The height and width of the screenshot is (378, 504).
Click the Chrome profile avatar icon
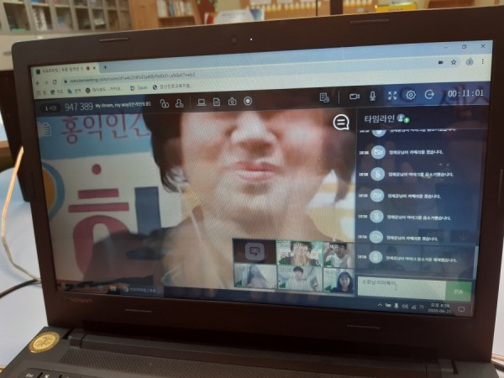tap(470, 62)
